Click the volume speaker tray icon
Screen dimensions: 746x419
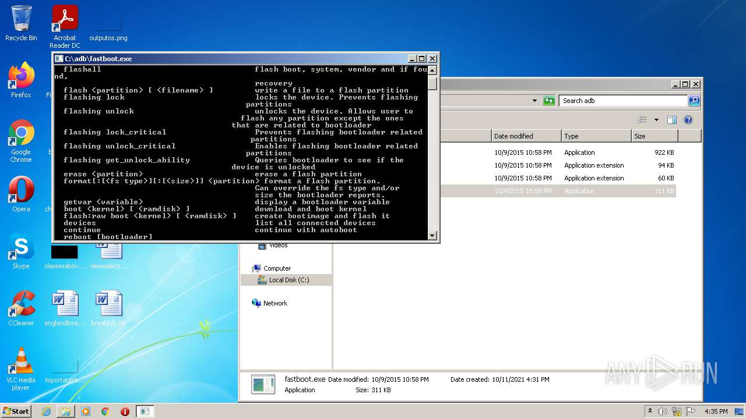click(x=663, y=411)
